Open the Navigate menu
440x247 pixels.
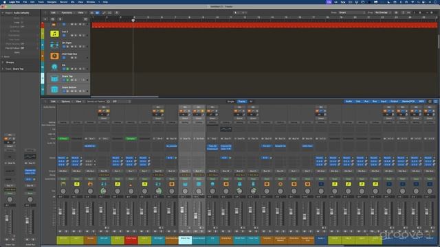[x=52, y=2]
